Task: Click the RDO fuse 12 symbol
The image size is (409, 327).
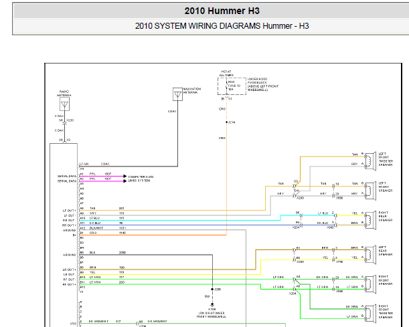Action: coord(226,86)
